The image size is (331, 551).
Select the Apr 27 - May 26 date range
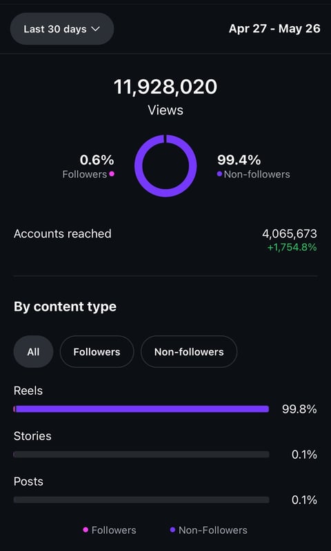pos(274,28)
